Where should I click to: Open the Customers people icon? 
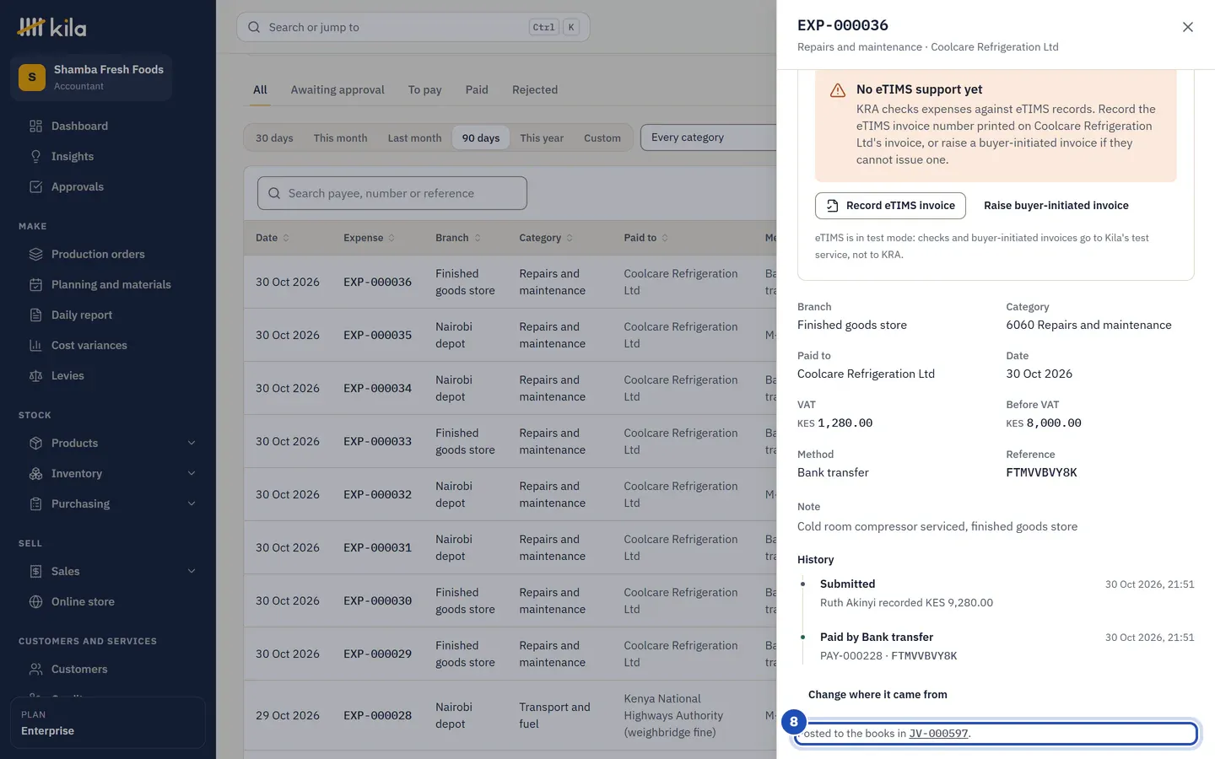point(35,670)
